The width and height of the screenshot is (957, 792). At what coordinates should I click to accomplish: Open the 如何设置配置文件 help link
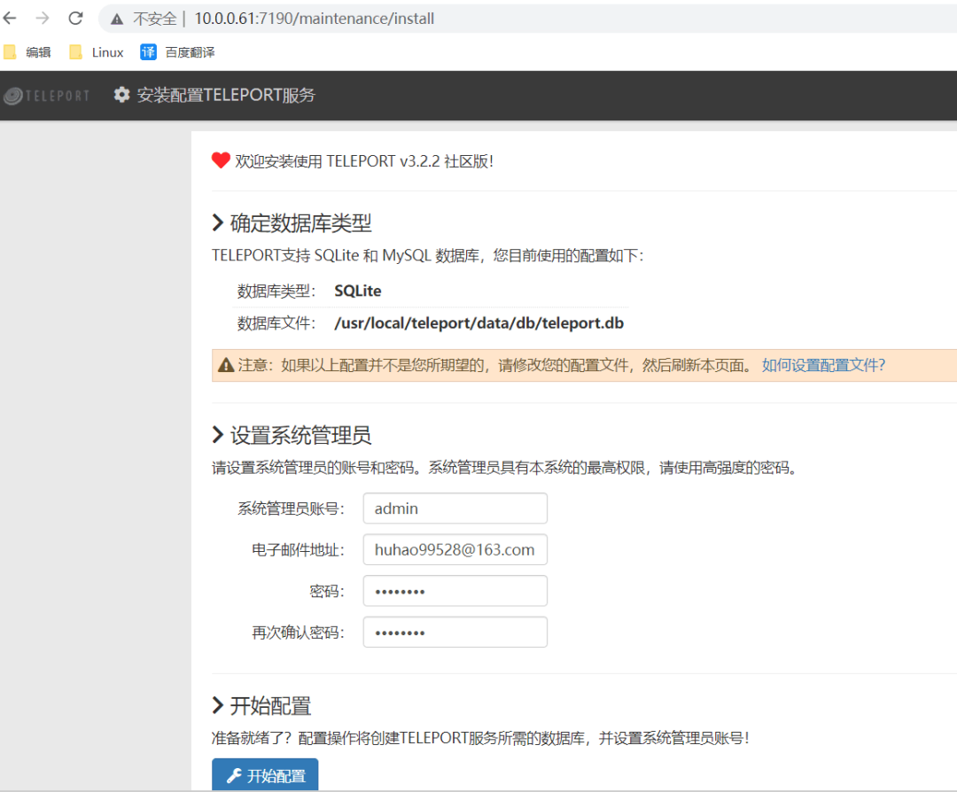click(822, 365)
